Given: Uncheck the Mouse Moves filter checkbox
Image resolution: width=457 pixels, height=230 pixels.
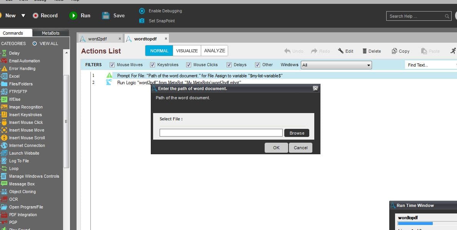Looking at the screenshot, I should [112, 65].
